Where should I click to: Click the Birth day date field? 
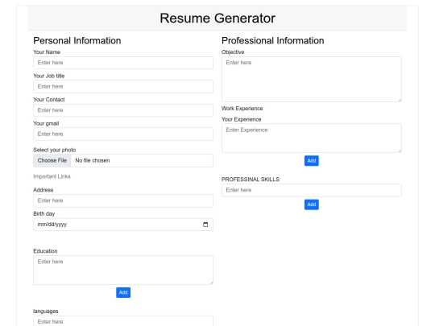pos(123,225)
